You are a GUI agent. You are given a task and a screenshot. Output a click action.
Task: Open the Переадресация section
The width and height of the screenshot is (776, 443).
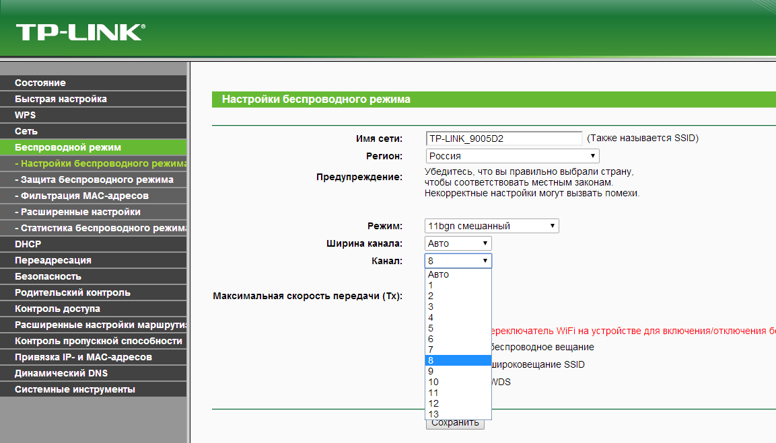coord(93,260)
